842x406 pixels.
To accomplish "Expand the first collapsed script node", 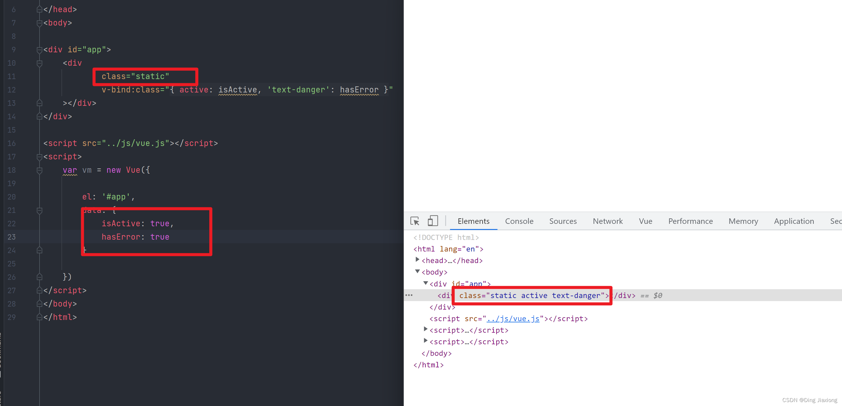I will point(425,329).
